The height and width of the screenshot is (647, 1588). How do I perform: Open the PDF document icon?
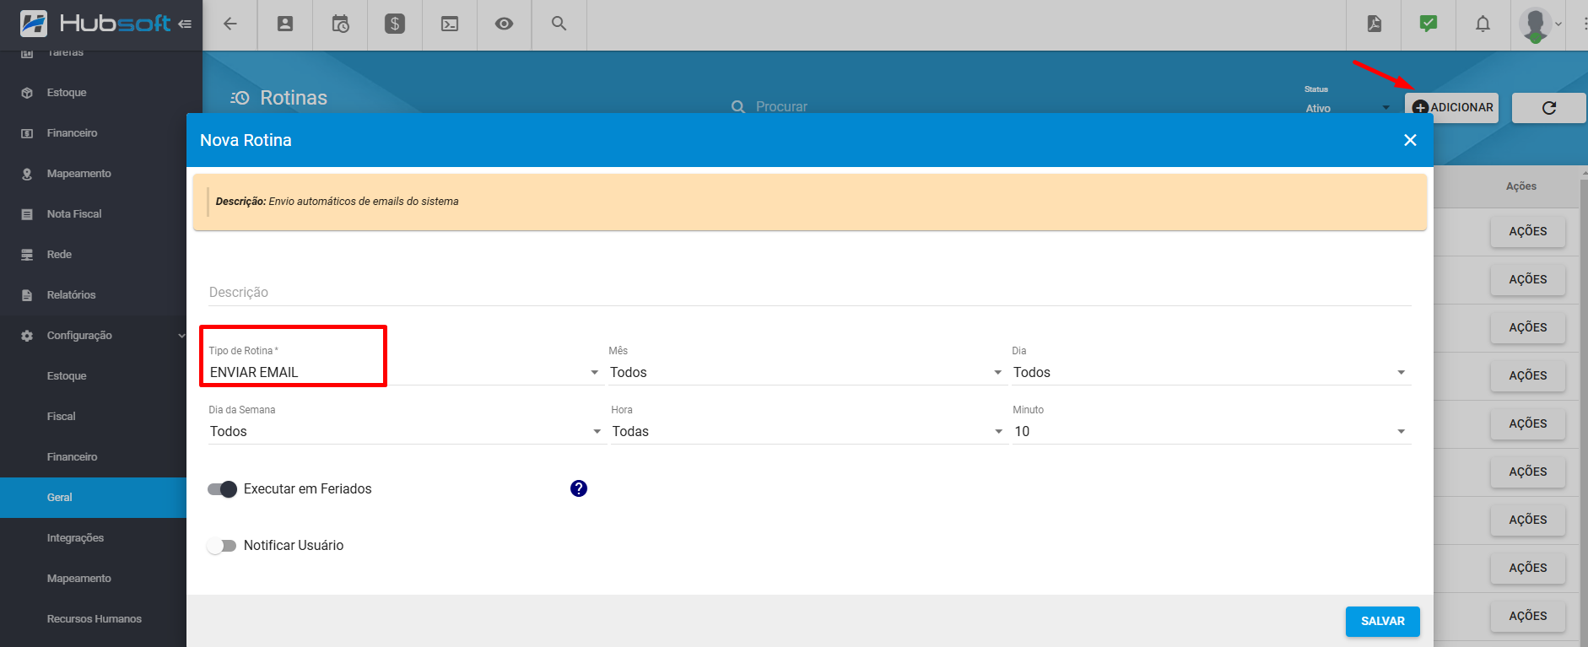click(1375, 24)
